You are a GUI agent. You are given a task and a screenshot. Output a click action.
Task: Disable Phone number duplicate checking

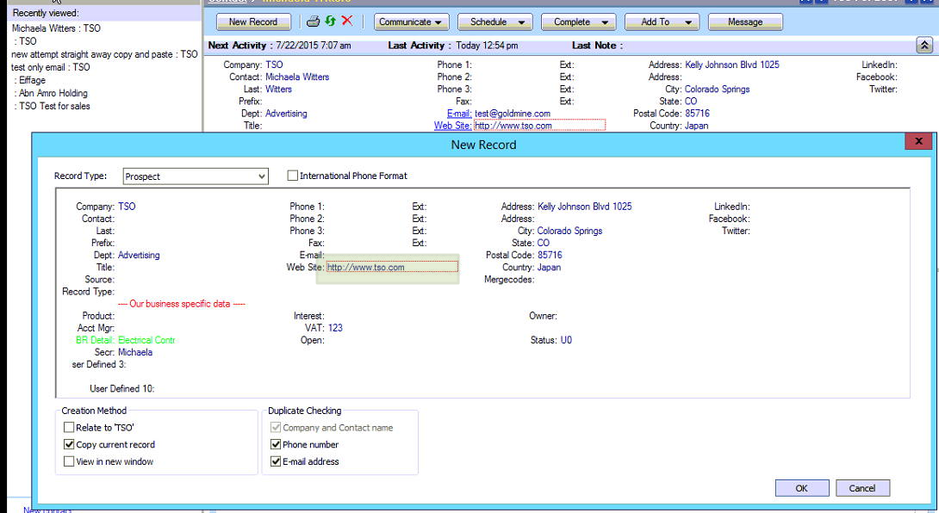tap(276, 444)
